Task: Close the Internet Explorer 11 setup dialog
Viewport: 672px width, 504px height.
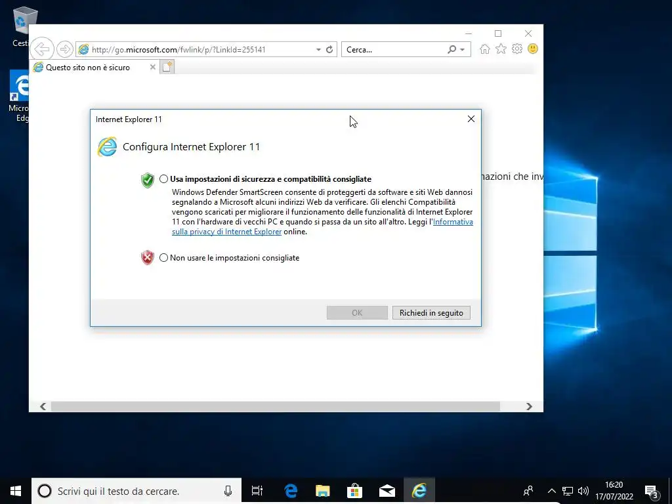Action: click(471, 119)
